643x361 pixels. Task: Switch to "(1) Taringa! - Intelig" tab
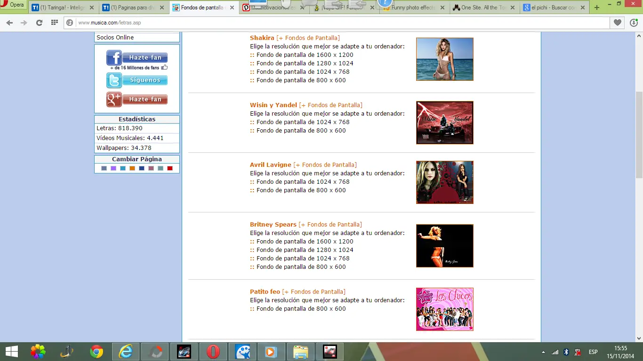tap(63, 8)
